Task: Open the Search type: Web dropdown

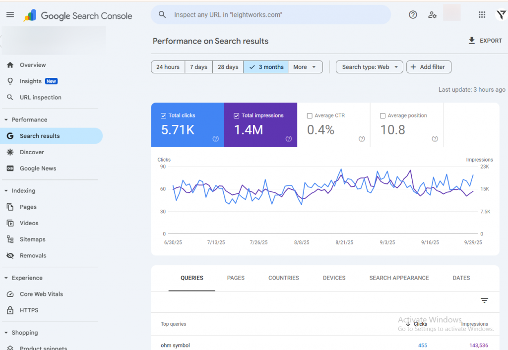Action: click(369, 67)
